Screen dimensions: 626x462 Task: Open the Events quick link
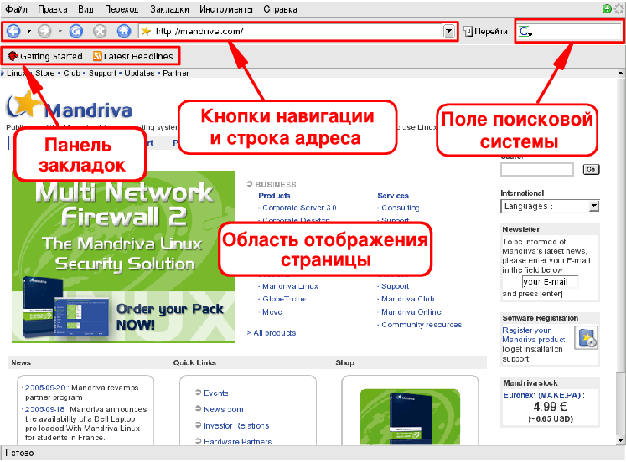(216, 393)
